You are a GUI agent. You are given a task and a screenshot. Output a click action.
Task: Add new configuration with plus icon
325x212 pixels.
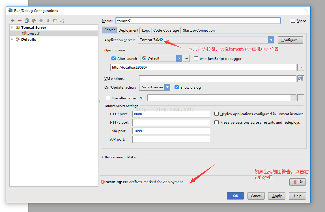(13, 21)
